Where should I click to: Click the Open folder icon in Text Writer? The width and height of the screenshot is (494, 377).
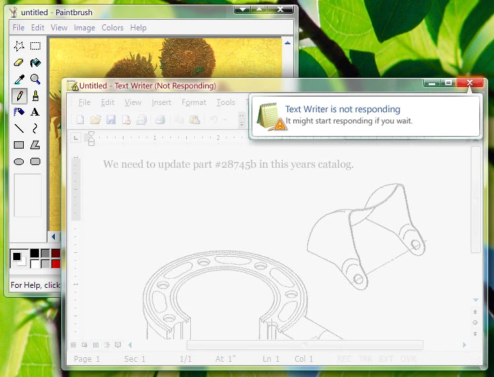[96, 120]
